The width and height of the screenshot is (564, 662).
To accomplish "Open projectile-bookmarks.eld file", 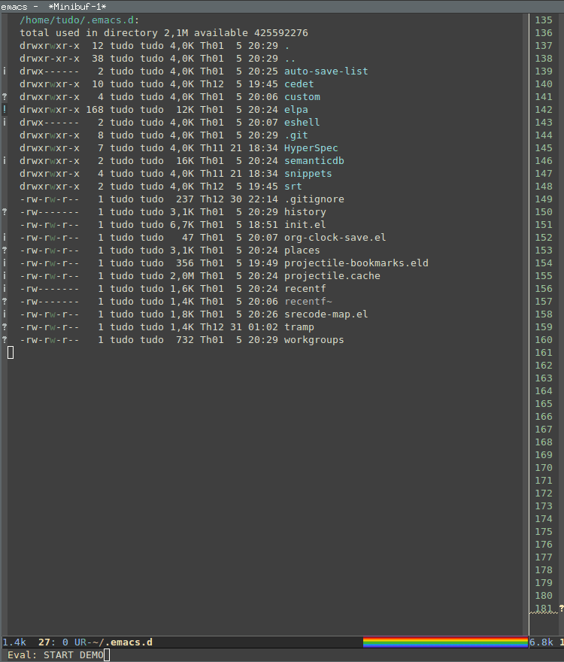I will point(356,263).
